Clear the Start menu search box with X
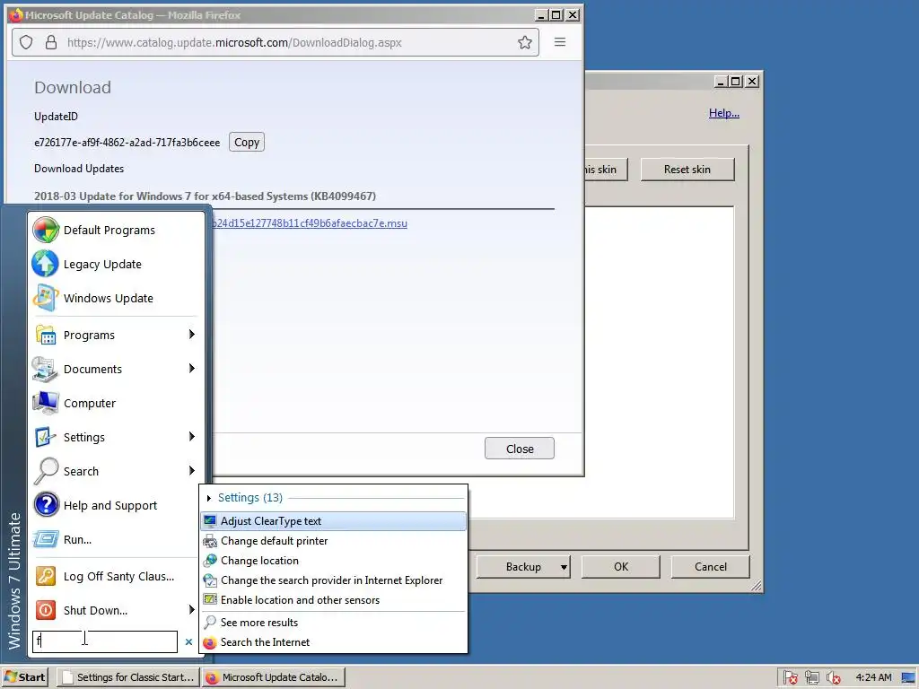Viewport: 919px width, 689px height. [x=188, y=642]
